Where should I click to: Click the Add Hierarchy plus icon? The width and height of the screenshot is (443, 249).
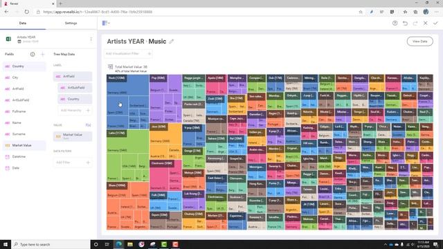(x=88, y=111)
